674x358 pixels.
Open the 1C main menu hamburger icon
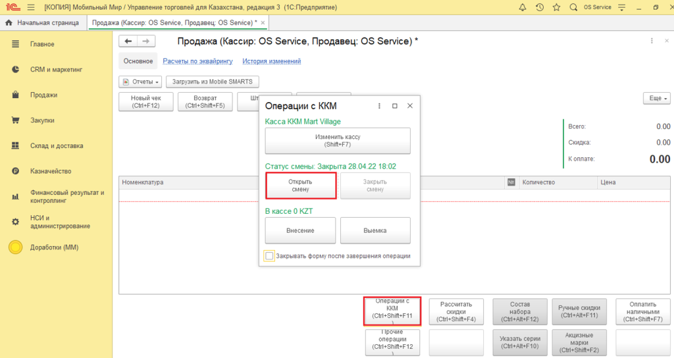(31, 7)
